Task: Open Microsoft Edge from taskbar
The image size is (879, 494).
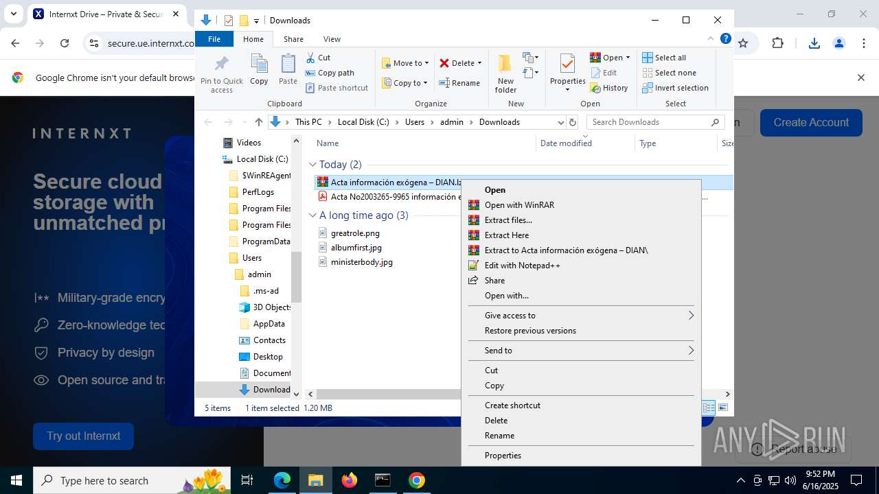Action: (282, 480)
